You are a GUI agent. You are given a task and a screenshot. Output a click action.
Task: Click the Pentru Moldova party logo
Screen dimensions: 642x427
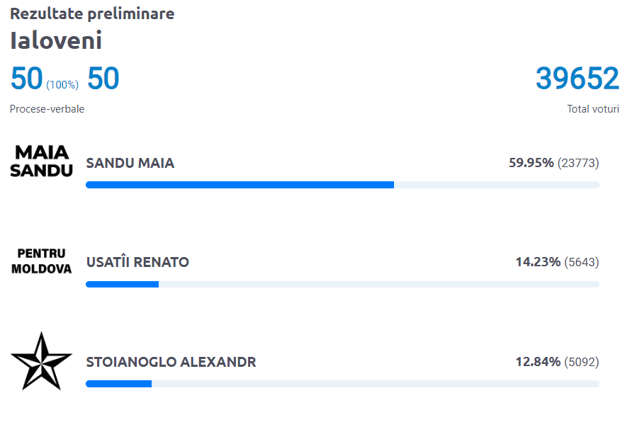coord(42,261)
